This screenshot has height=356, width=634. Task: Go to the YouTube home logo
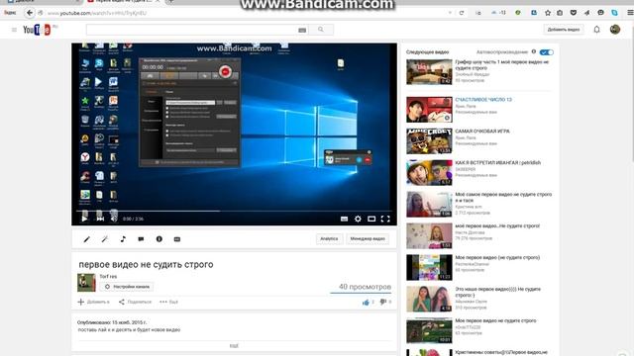(37, 30)
